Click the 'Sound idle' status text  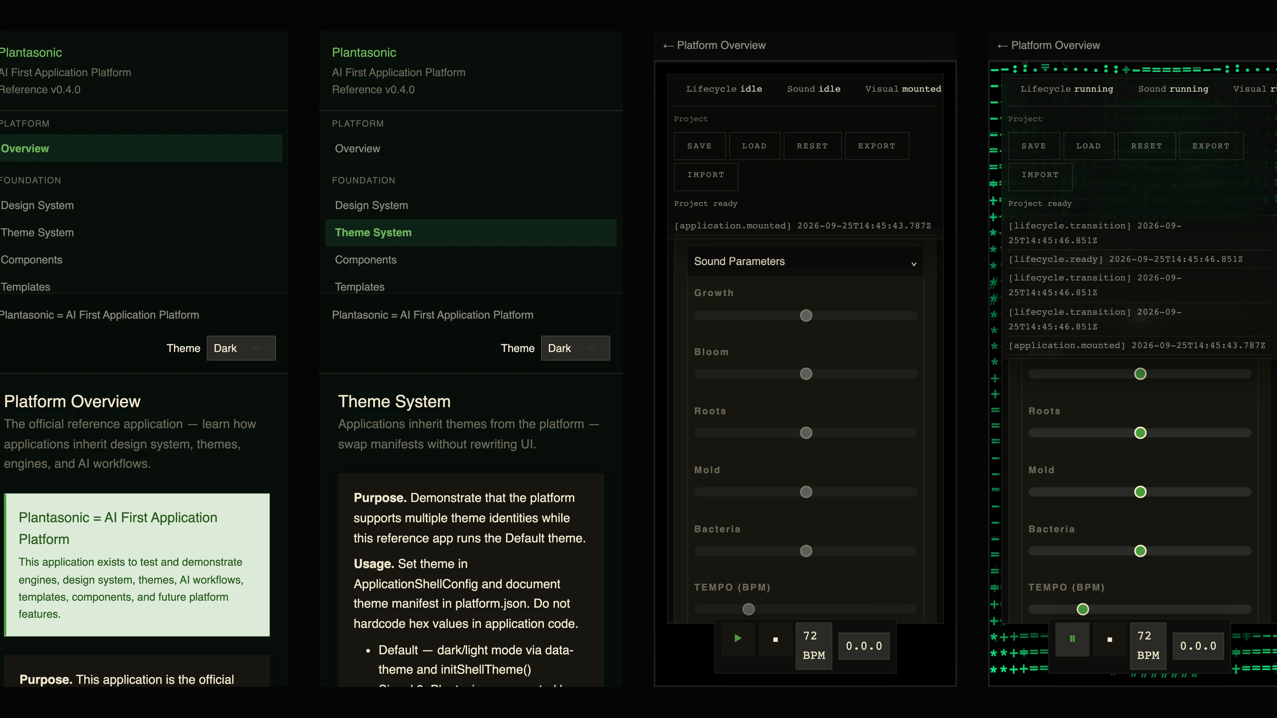[x=814, y=89]
